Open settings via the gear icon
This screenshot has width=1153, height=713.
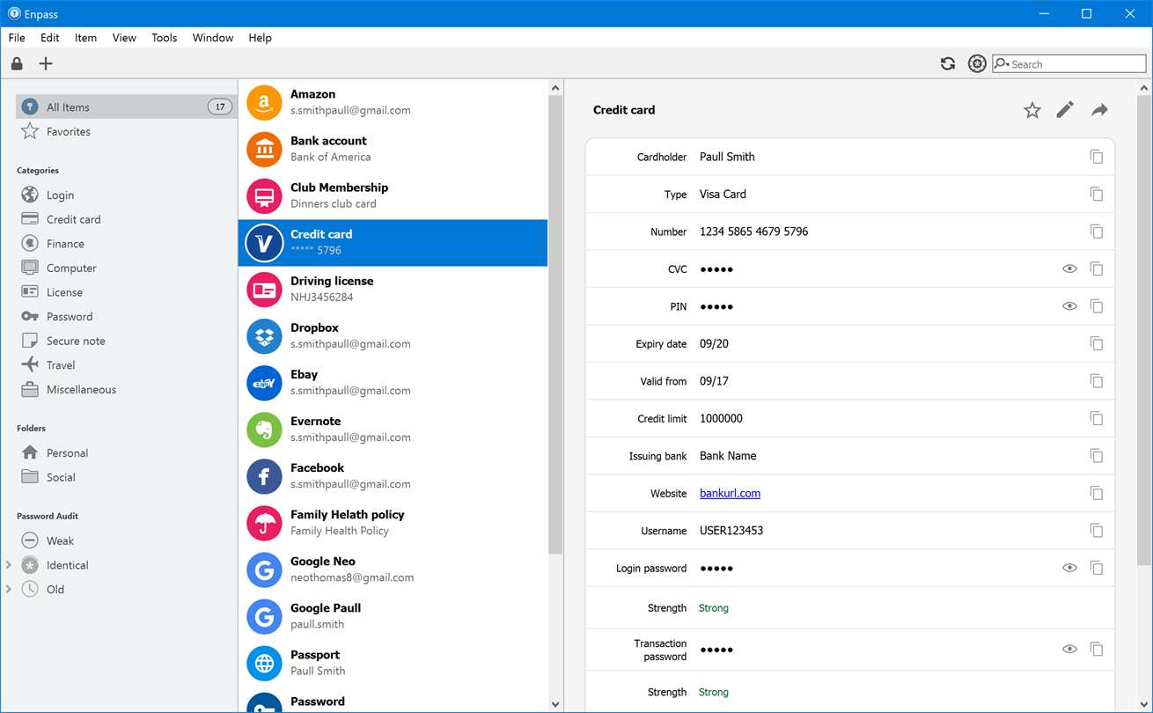[976, 63]
